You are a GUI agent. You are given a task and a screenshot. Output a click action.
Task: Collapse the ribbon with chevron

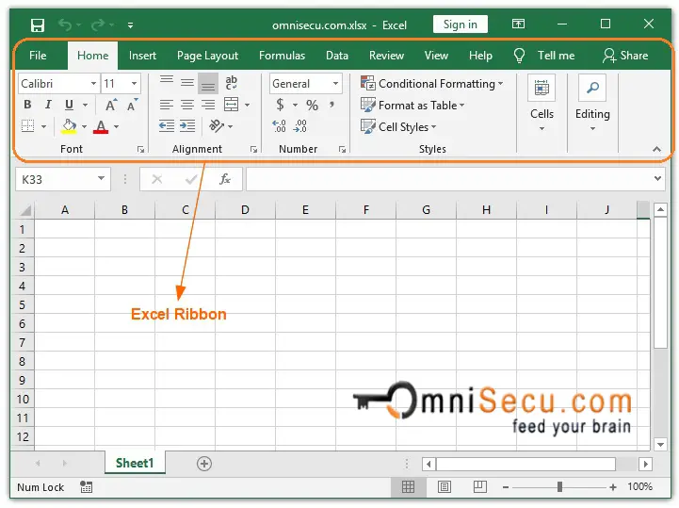[657, 149]
